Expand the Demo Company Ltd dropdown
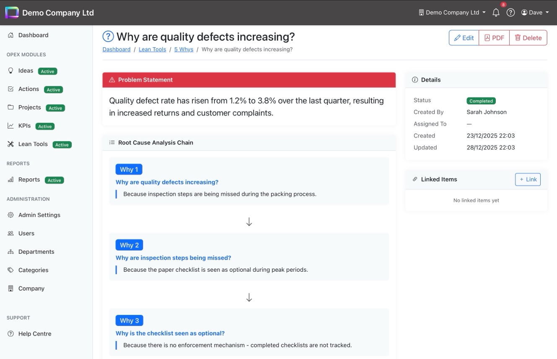 click(x=452, y=13)
